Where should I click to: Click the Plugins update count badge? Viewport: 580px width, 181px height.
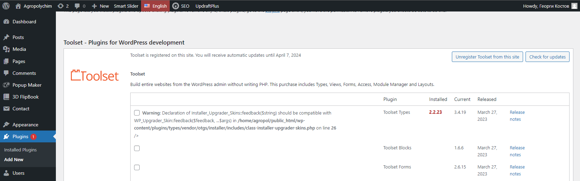click(x=33, y=137)
